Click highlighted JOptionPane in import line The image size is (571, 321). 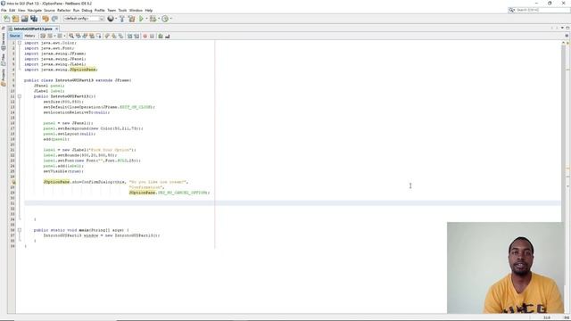pyautogui.click(x=83, y=70)
